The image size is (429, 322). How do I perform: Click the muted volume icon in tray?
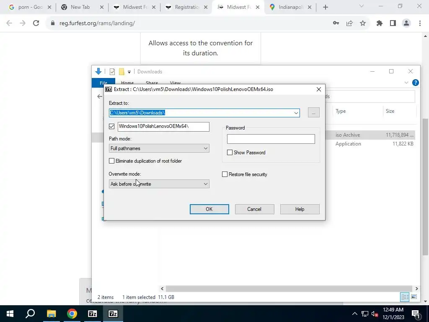[x=375, y=314]
